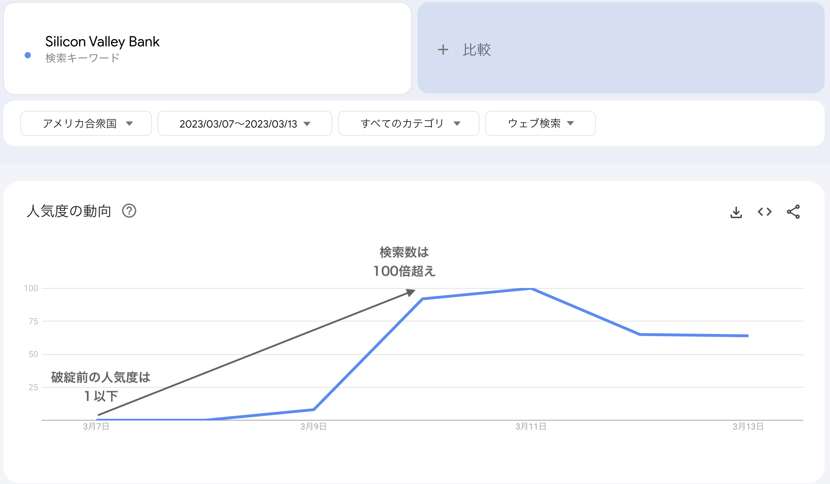
Task: Open the help question mark icon
Action: click(129, 211)
